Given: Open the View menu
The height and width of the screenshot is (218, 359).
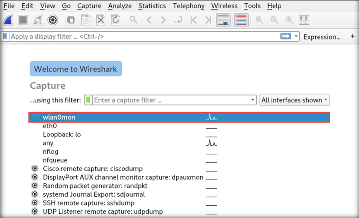Looking at the screenshot, I should pos(48,6).
